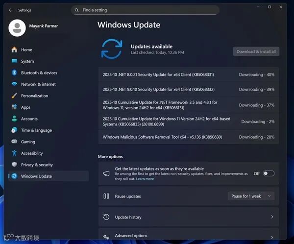Select the KB5066131 .NET Framework update row
Image resolution: width=294 pixels, height=244 pixels.
(x=189, y=105)
